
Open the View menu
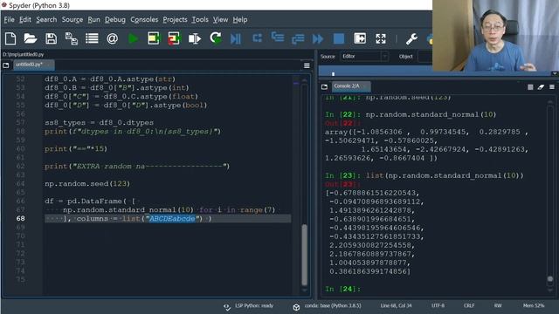[220, 19]
